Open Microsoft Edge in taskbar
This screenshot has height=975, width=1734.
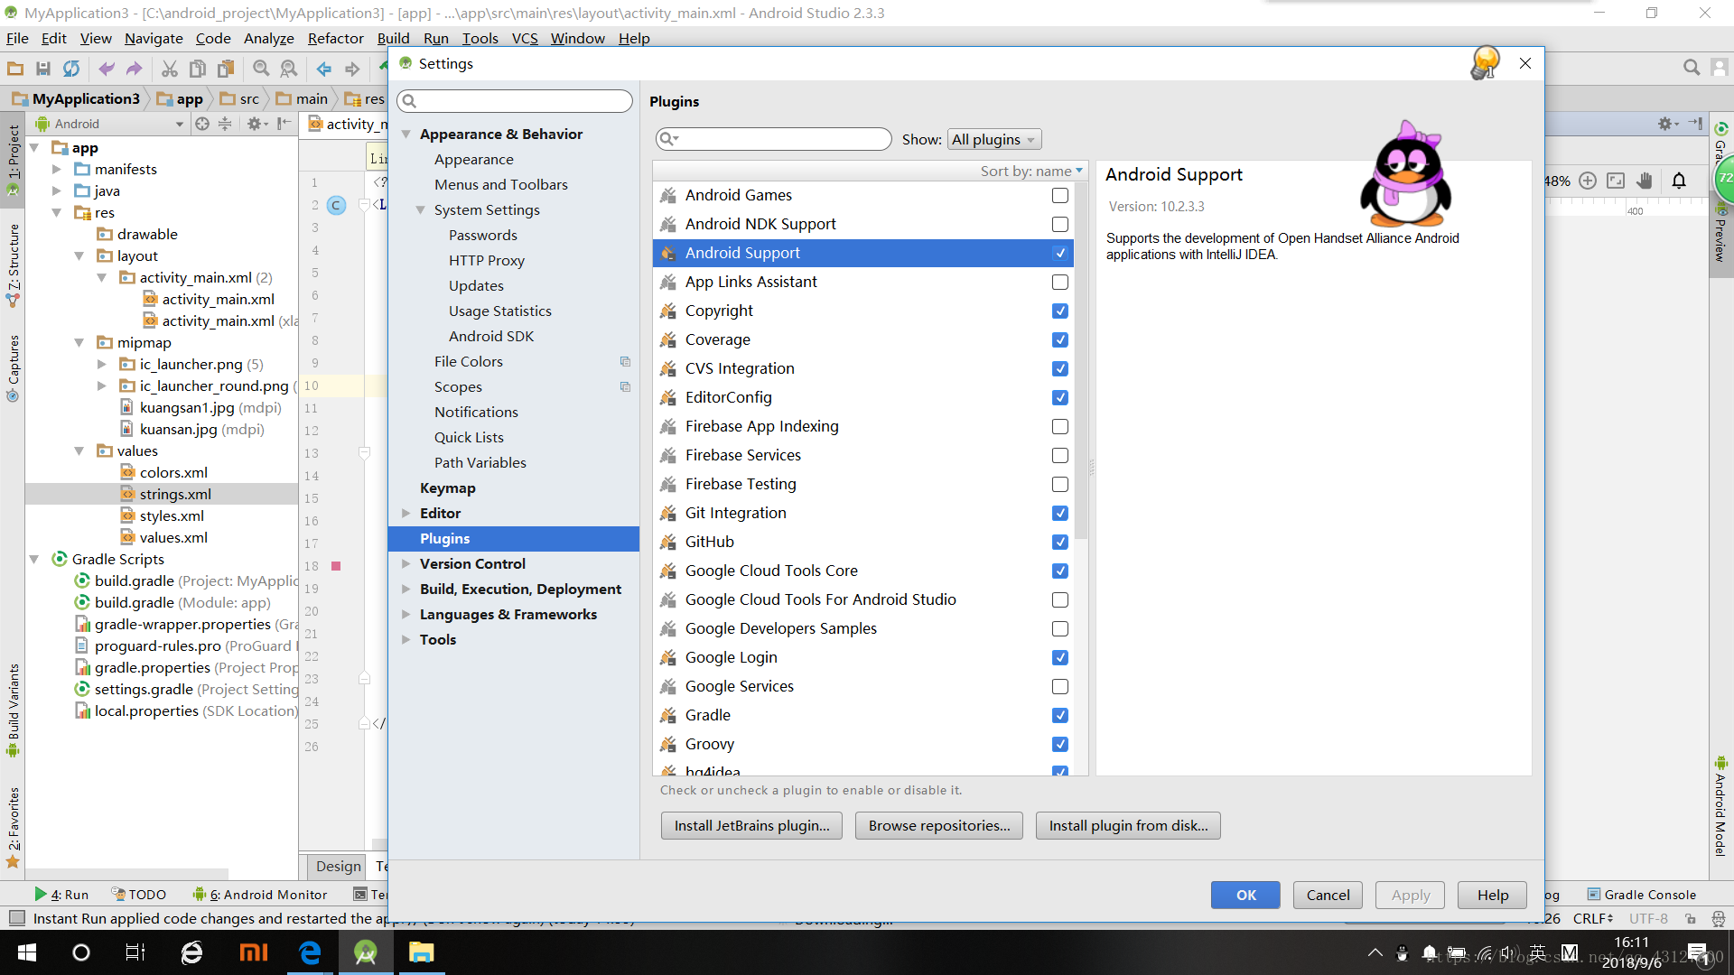pyautogui.click(x=310, y=952)
